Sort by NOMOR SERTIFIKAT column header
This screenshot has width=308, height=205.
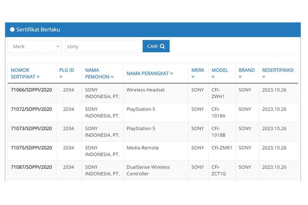click(25, 73)
